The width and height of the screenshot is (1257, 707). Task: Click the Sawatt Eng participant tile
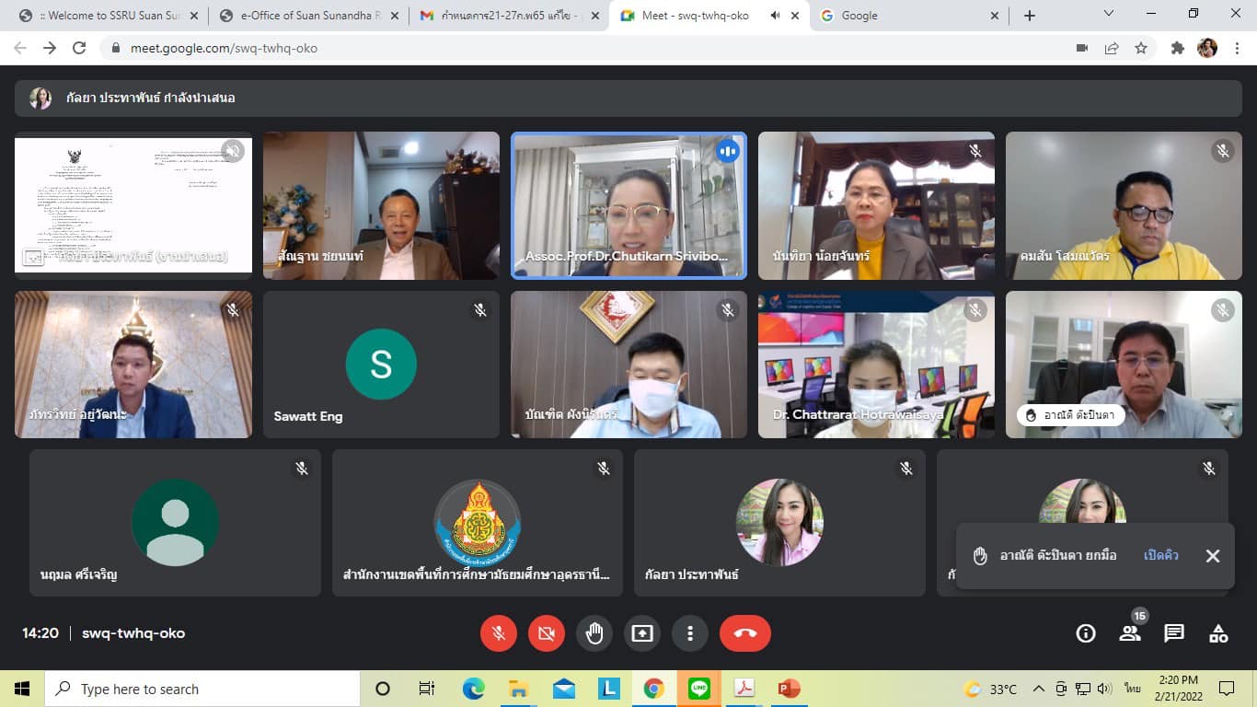click(381, 365)
